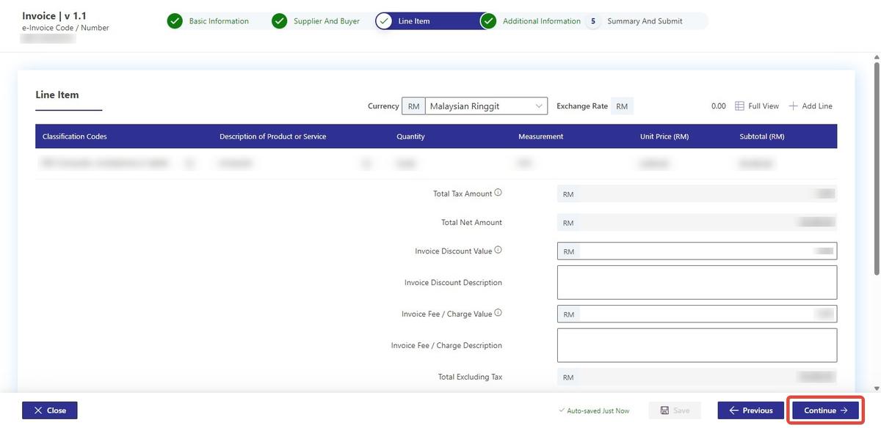The image size is (881, 428).
Task: Open the Malaysian Ringgit currency dropdown
Action: pos(486,106)
